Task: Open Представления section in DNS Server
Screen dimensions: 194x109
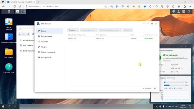Action: (50, 52)
